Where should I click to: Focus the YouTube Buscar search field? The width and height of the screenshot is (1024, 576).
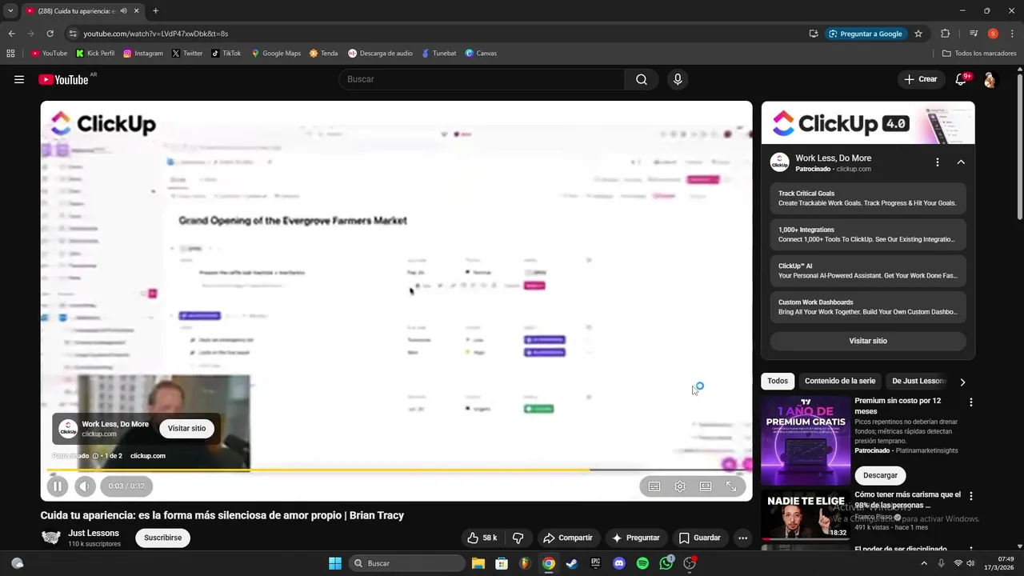(x=482, y=79)
